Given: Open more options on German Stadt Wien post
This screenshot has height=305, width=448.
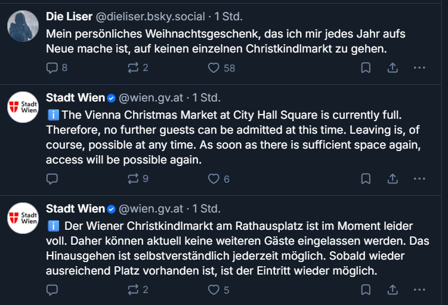Looking at the screenshot, I should click(x=419, y=290).
